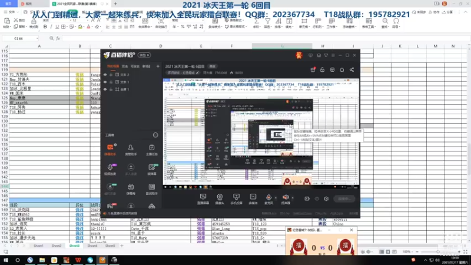Open a new tab in the WPS tab bar
Viewport: 471px width, 265px height.
[115, 4]
